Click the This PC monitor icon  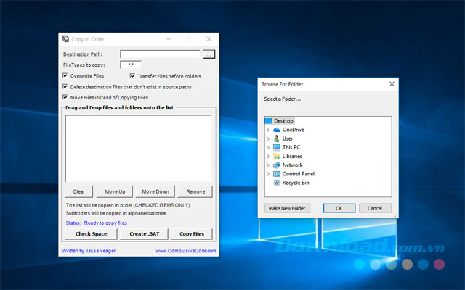(x=277, y=147)
